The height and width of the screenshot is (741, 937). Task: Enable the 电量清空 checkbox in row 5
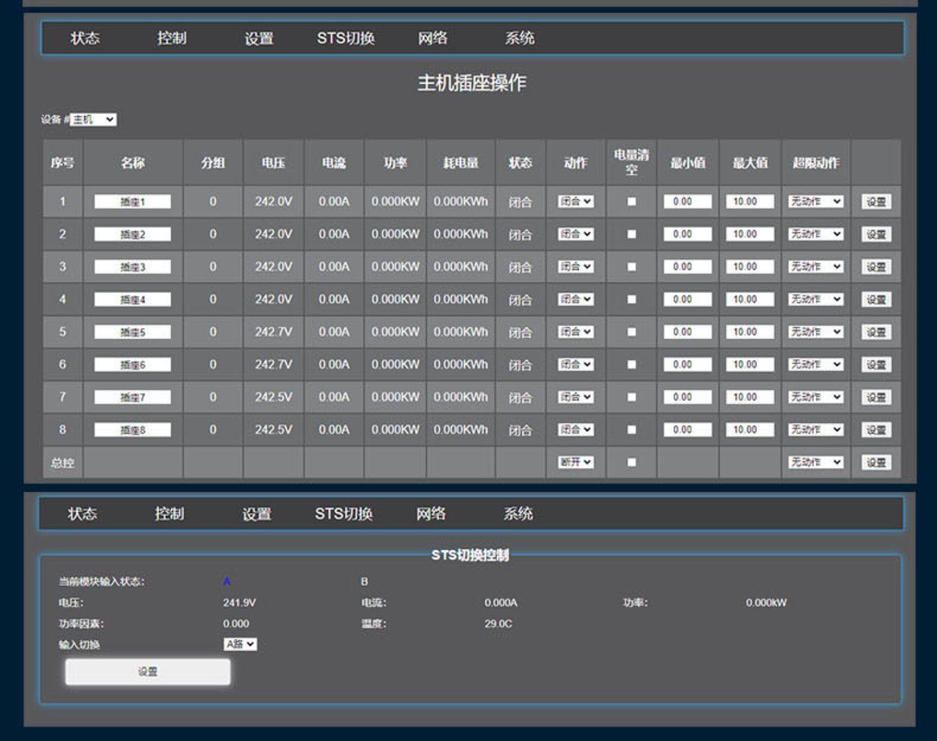click(632, 332)
